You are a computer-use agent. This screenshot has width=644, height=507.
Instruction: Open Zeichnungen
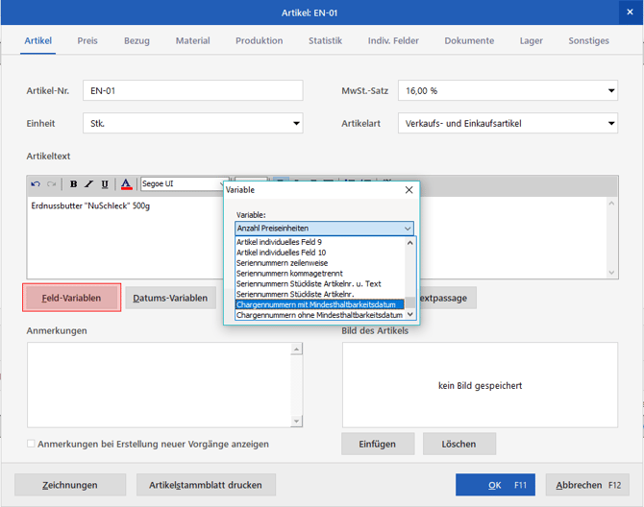70,485
